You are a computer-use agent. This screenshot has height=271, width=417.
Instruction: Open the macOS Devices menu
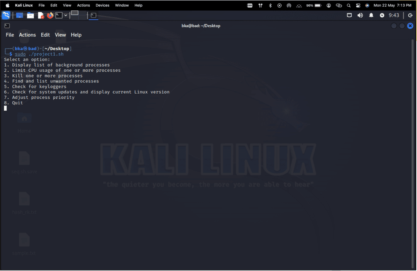pyautogui.click(x=102, y=5)
